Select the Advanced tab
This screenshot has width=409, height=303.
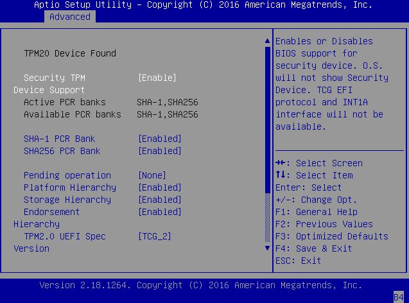[x=70, y=17]
